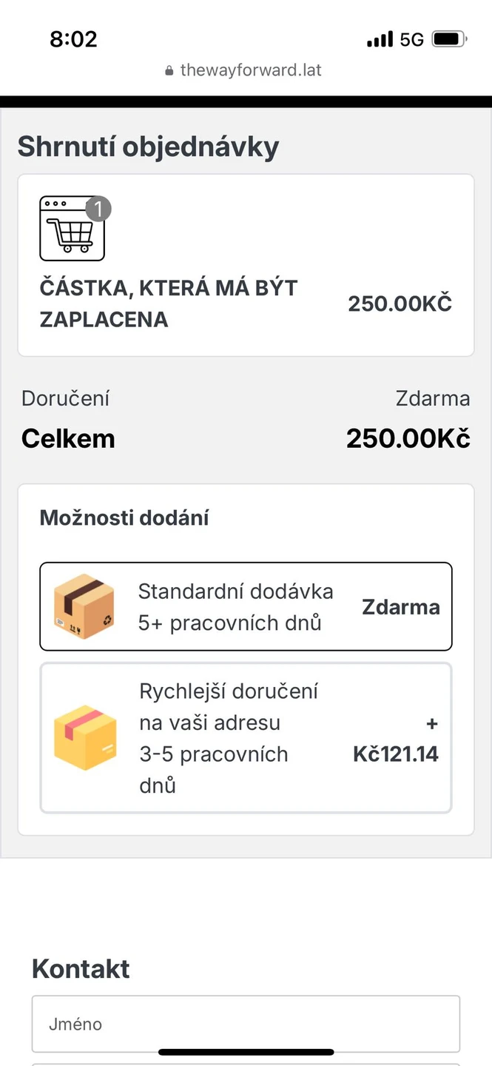Click the brown cardboard box icon

pos(84,606)
